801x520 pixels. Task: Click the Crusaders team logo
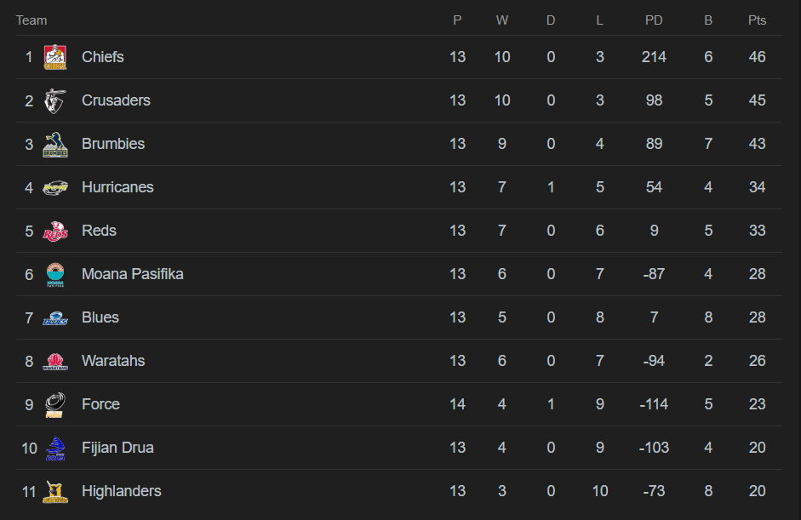coord(55,100)
